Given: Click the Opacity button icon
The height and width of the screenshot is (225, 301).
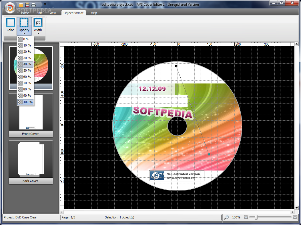Looking at the screenshot, I should [24, 23].
